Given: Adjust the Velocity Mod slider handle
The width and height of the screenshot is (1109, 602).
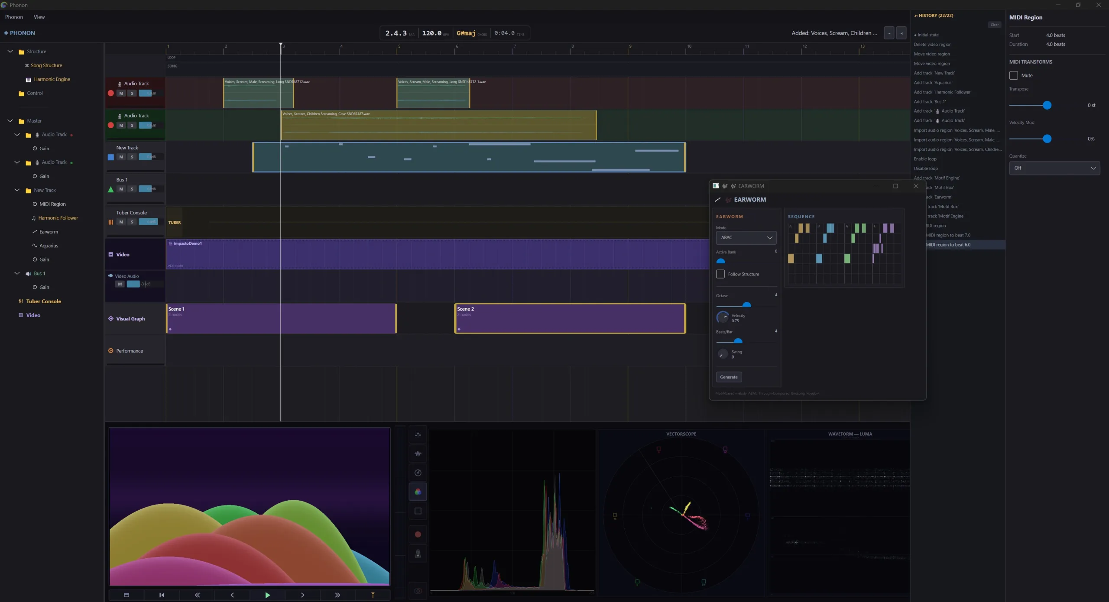Looking at the screenshot, I should [x=1047, y=139].
